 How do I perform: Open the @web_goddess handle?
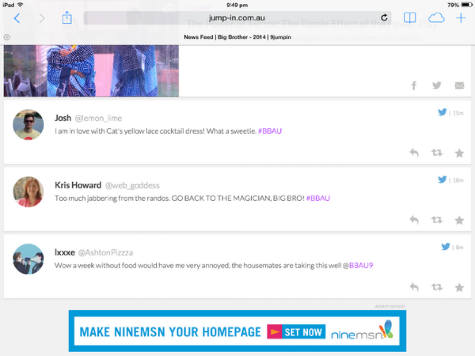[x=132, y=185]
